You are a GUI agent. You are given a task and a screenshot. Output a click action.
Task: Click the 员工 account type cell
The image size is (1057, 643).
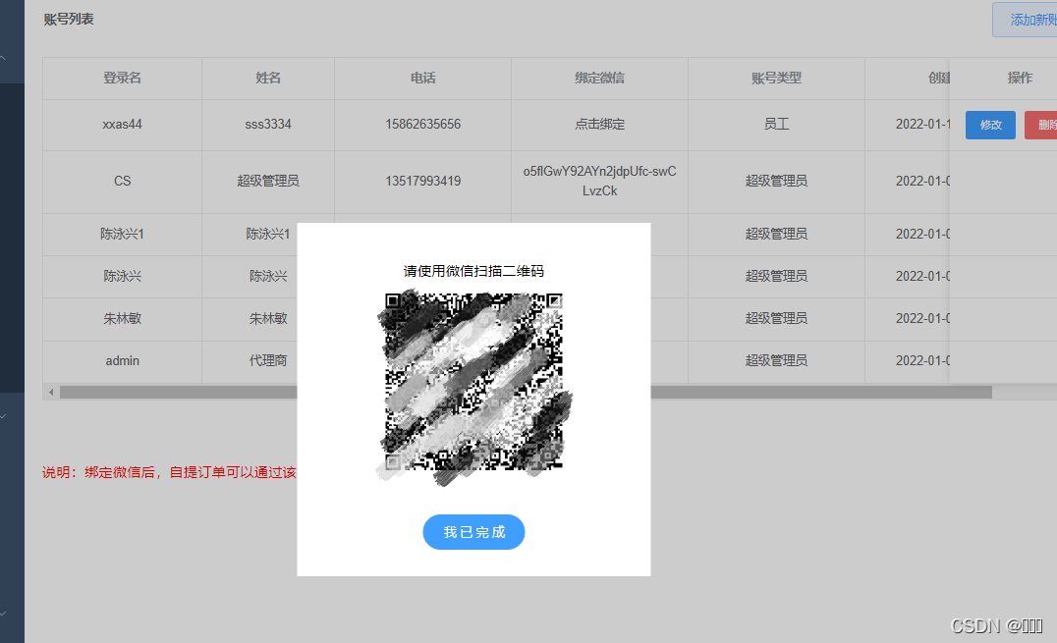click(777, 124)
